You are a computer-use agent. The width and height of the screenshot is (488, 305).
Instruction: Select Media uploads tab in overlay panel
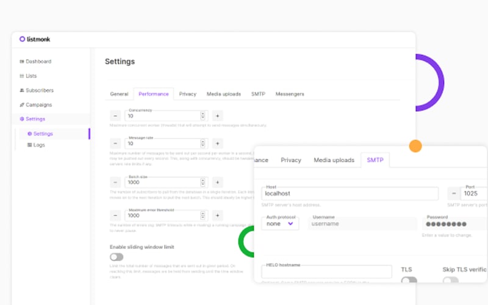pos(334,160)
